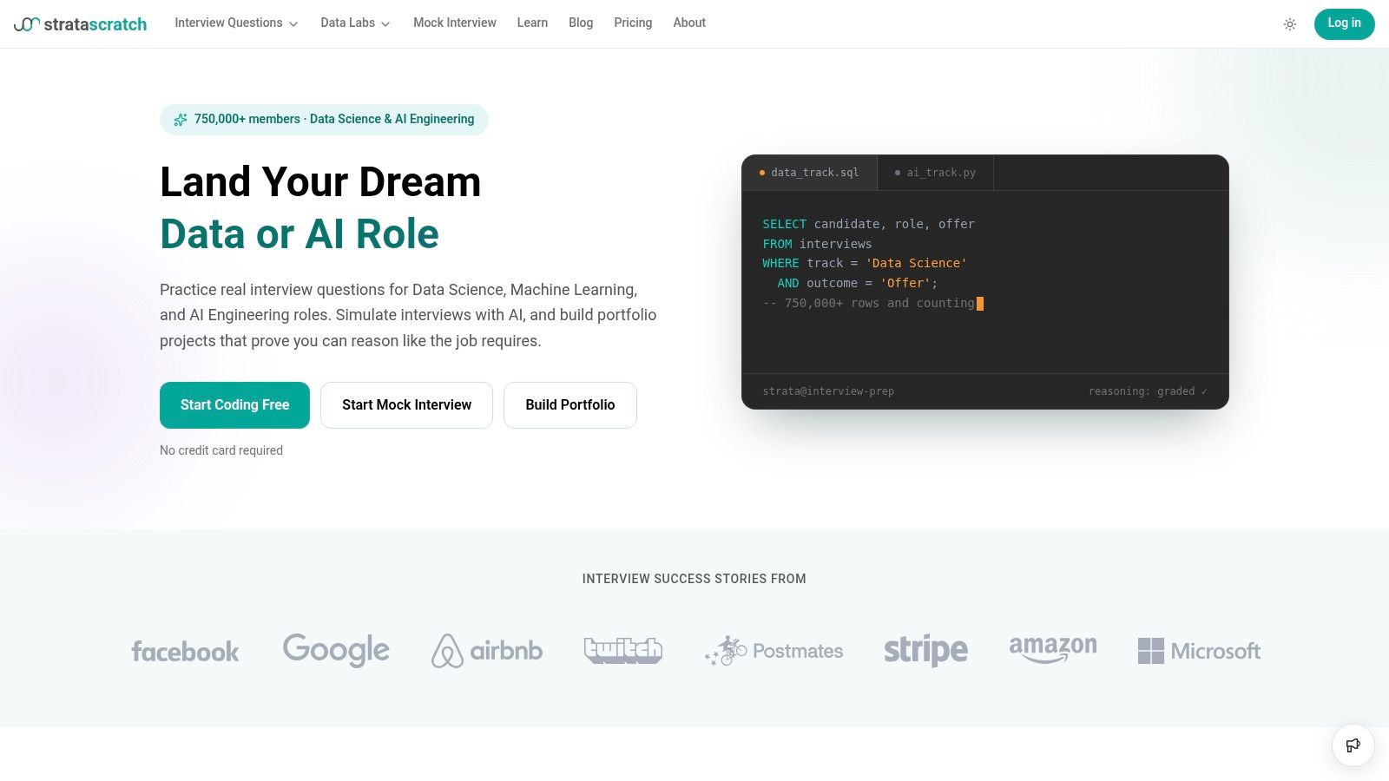Switch to the ai_track.py tab
1389x781 pixels.
point(935,173)
